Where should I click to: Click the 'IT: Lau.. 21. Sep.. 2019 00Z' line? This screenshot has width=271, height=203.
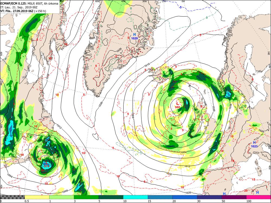coord(19,7)
